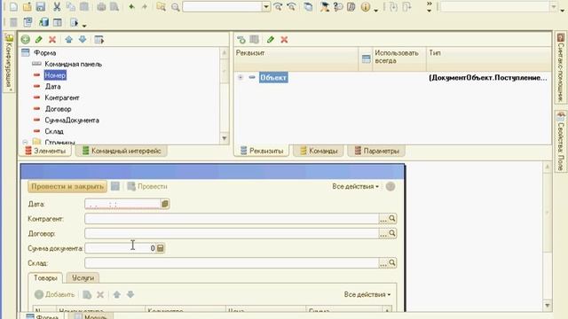Select the СуммаДокумента element in the tree
The height and width of the screenshot is (319, 568).
tap(72, 121)
